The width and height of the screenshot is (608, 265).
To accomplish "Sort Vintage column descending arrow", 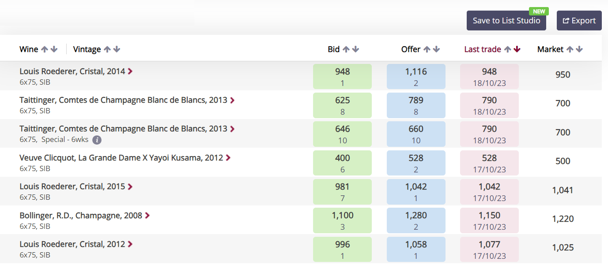I will point(117,49).
